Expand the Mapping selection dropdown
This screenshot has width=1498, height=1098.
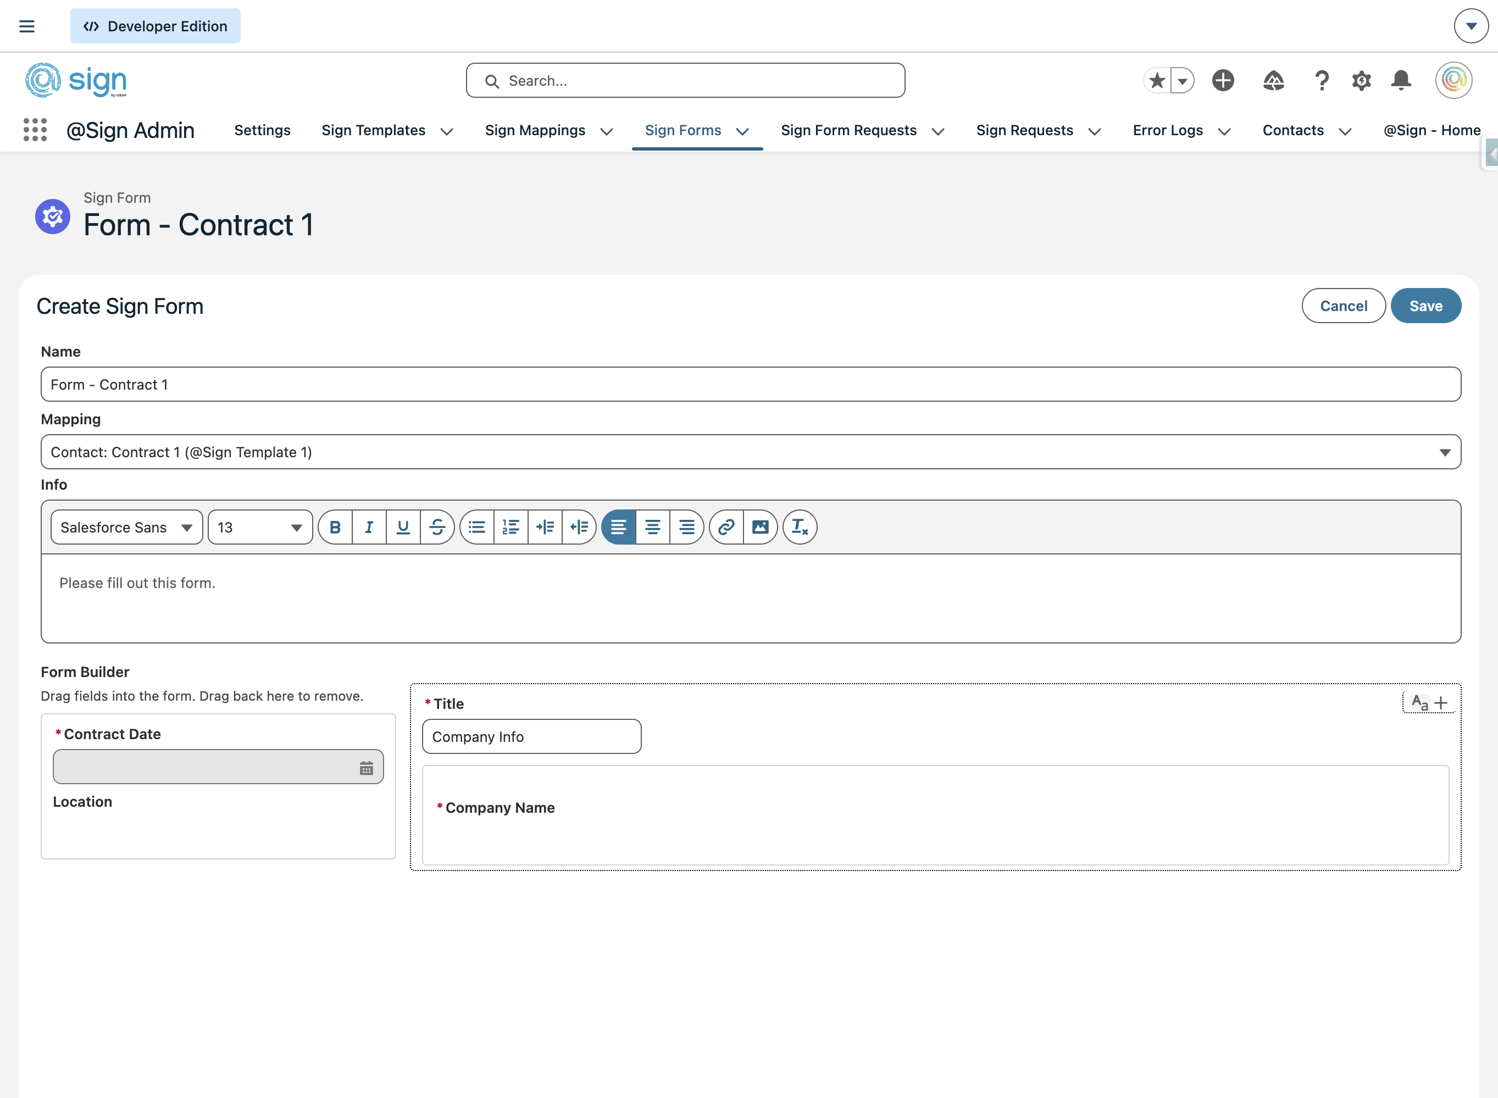(x=750, y=452)
